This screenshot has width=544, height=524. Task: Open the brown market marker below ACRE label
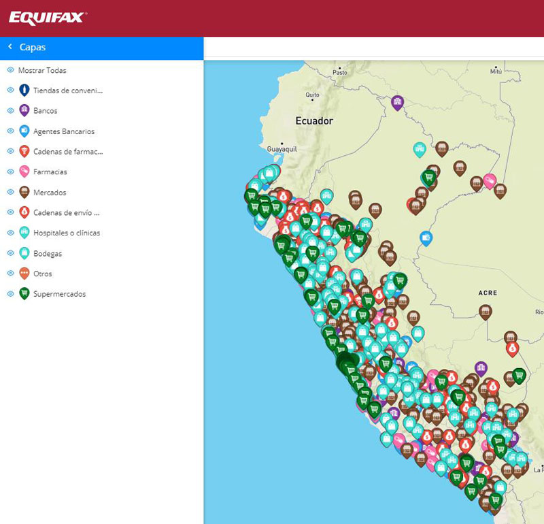tap(486, 312)
